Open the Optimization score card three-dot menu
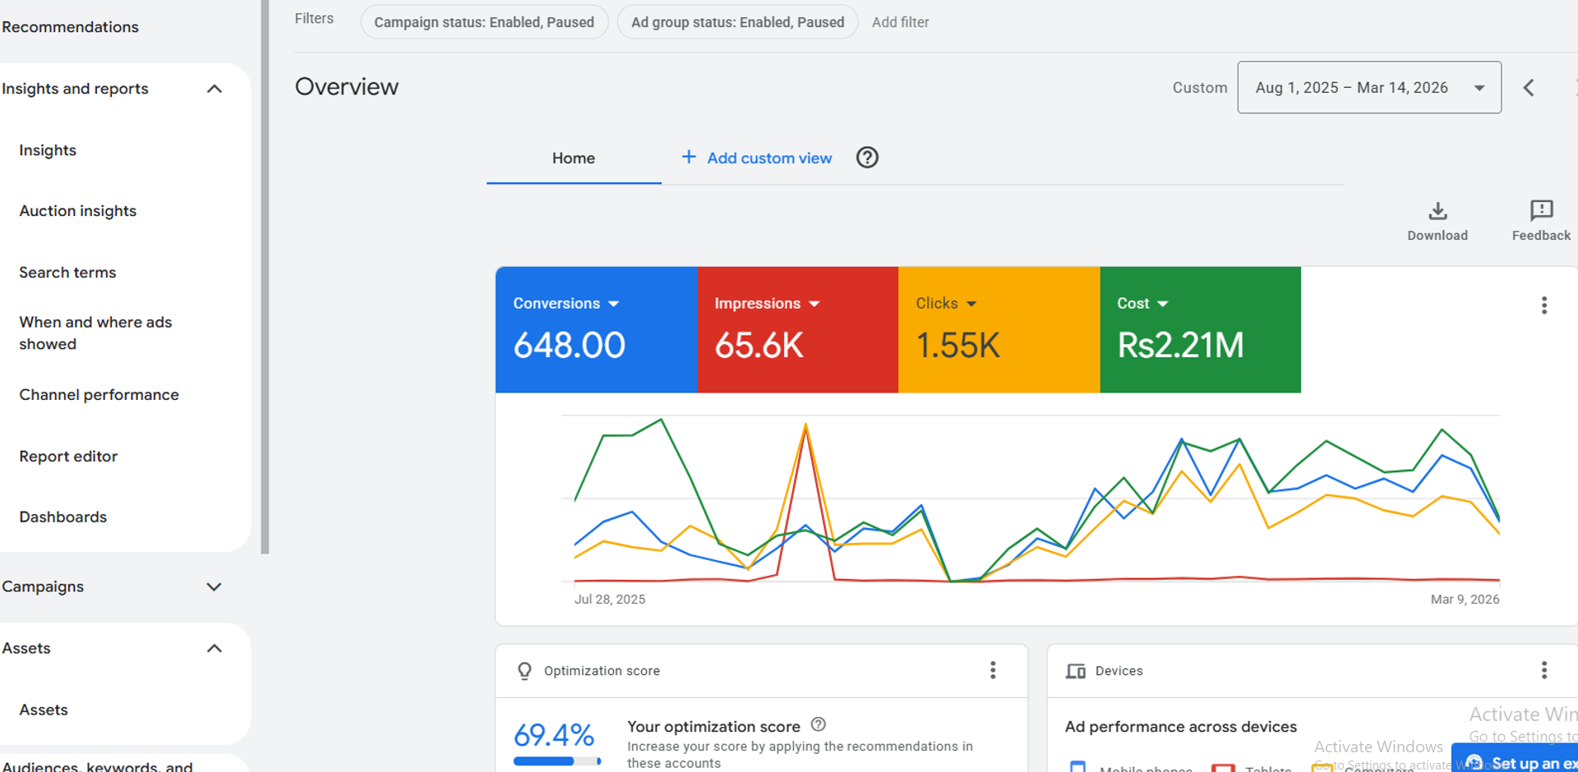The image size is (1578, 772). (x=993, y=670)
